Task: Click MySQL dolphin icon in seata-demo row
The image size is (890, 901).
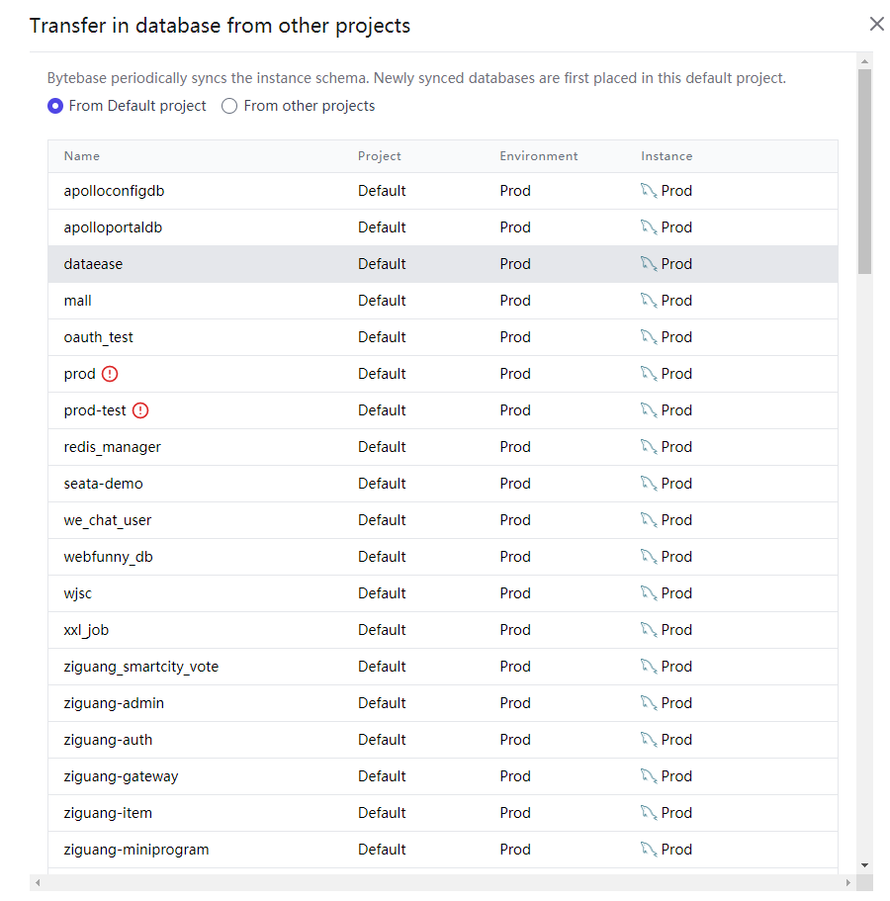Action: [x=649, y=484]
